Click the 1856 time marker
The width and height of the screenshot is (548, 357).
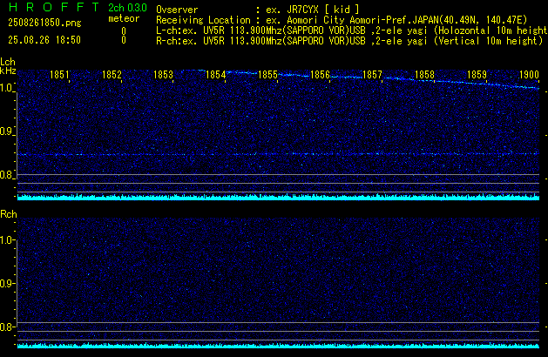(320, 75)
